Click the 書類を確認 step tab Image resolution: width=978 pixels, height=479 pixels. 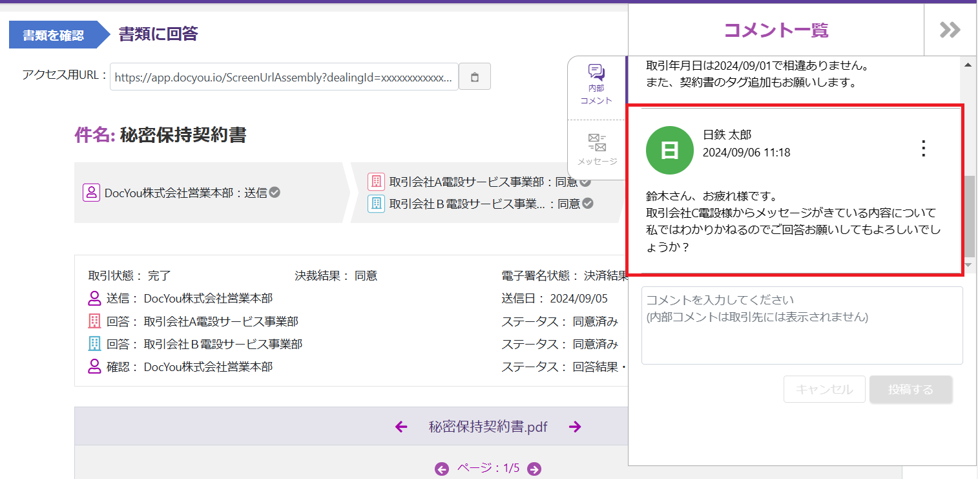tap(54, 35)
